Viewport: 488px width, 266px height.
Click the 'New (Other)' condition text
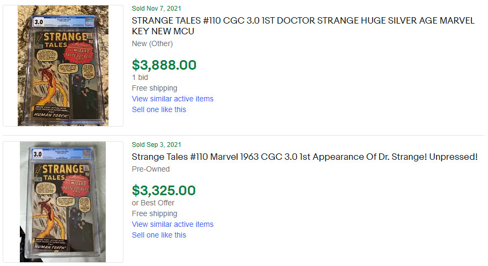(x=152, y=43)
